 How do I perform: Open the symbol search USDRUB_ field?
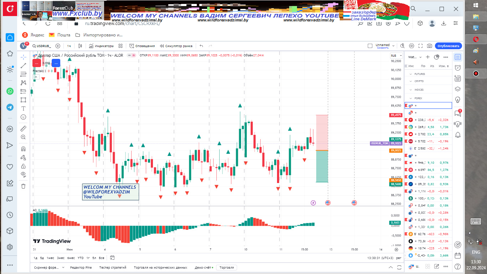point(42,46)
